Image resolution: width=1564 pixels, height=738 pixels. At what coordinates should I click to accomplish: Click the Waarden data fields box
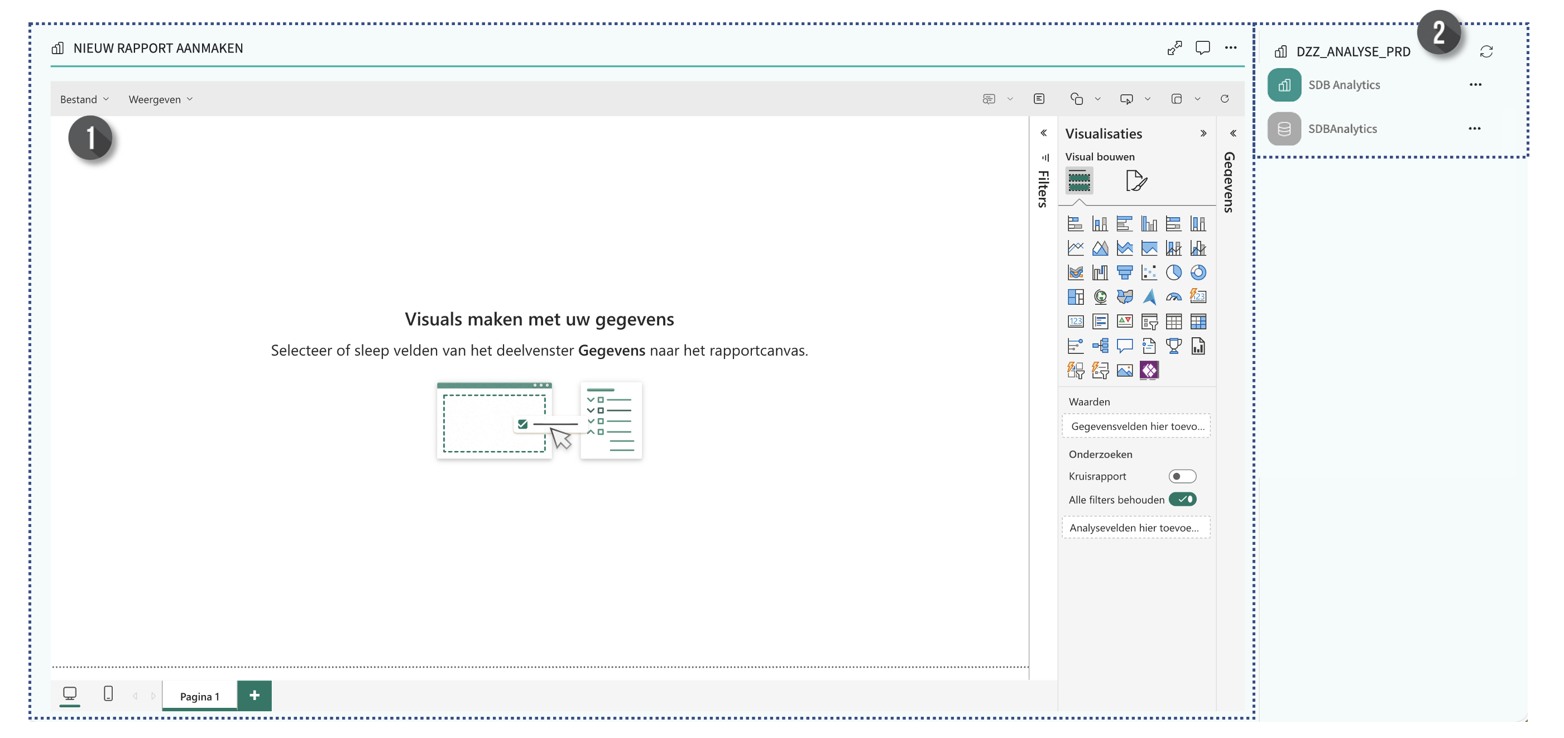tap(1135, 426)
